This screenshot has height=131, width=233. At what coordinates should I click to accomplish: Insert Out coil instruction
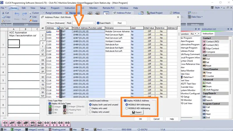[206, 59]
